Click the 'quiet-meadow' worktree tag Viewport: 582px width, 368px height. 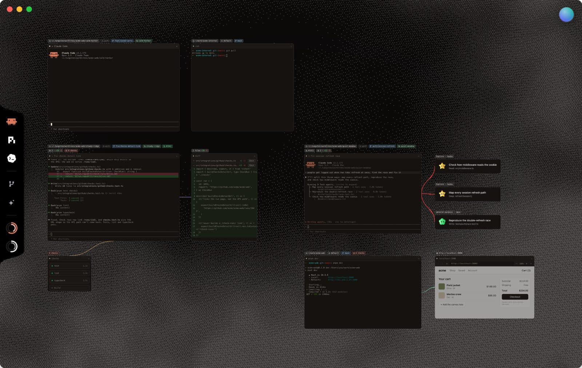[406, 146]
